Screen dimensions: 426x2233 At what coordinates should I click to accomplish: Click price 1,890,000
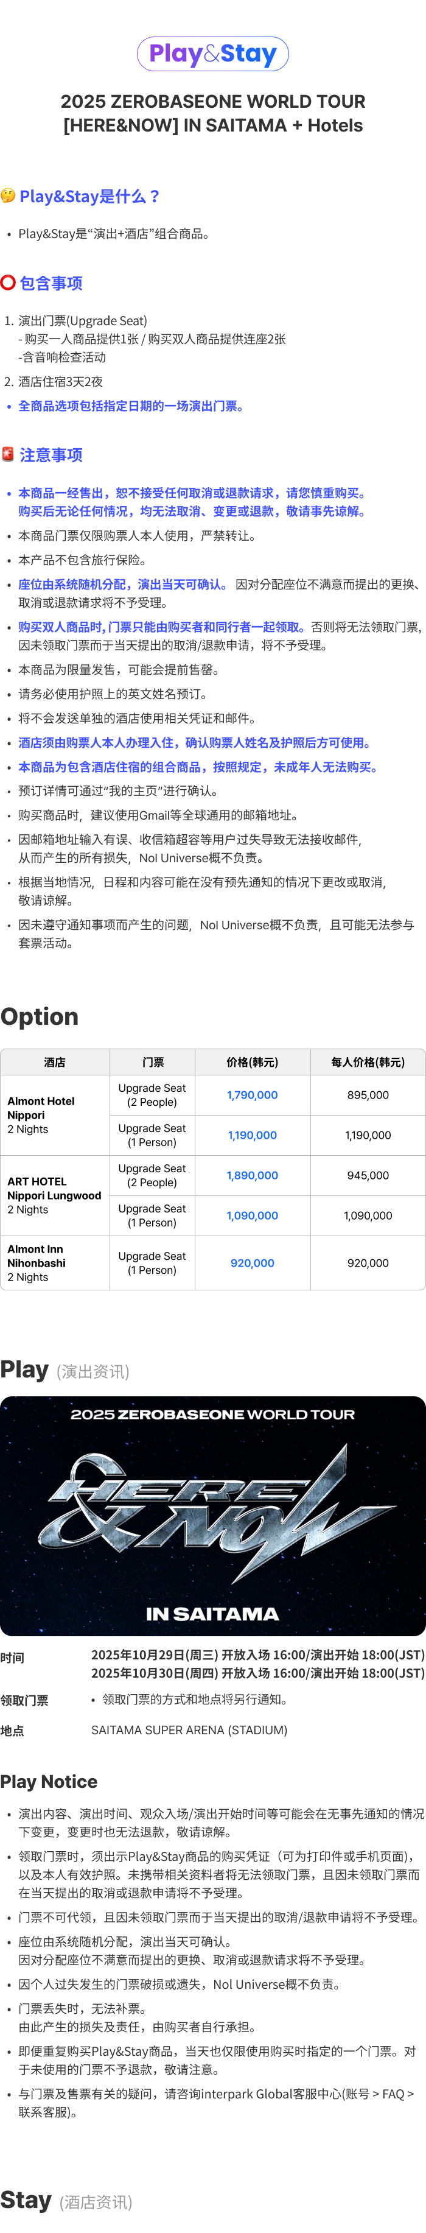(252, 1175)
